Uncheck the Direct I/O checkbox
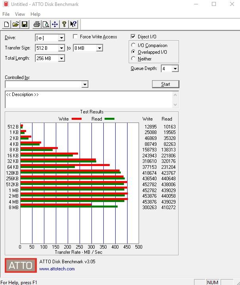 pyautogui.click(x=133, y=36)
